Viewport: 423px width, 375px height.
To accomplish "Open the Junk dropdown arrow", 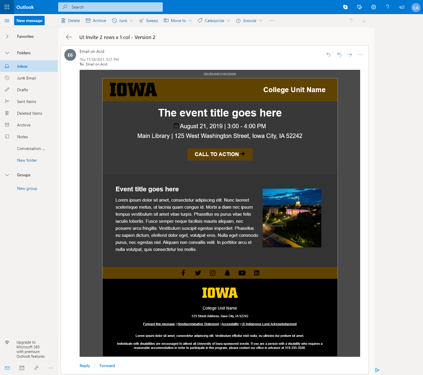I will pyautogui.click(x=132, y=21).
